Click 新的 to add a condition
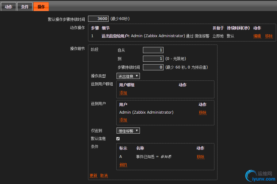Screen dimensions: 277x184 click(123, 165)
